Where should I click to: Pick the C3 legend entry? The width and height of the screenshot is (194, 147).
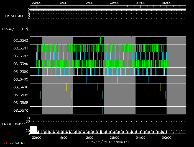(x=17, y=142)
